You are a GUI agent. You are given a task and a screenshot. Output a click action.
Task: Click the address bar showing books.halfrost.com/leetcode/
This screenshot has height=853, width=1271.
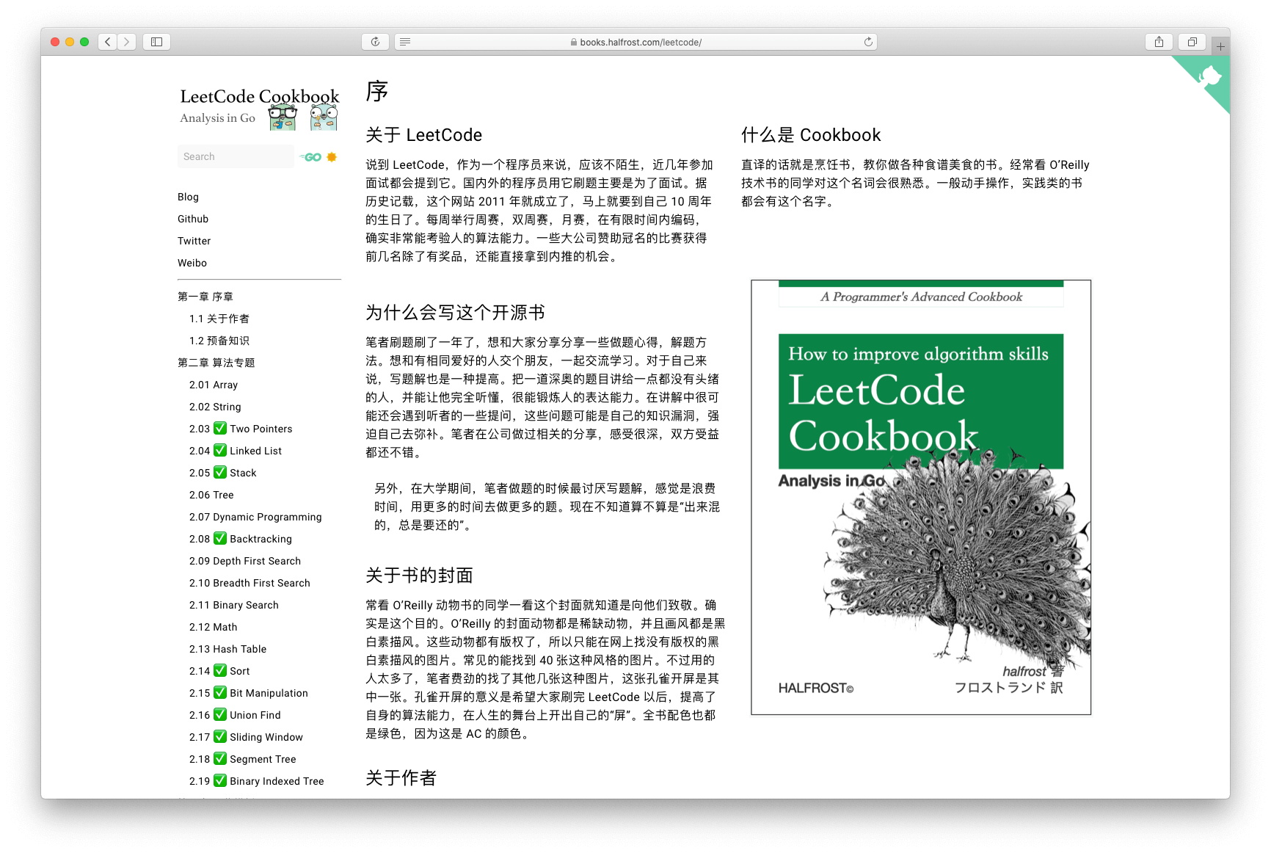[635, 42]
